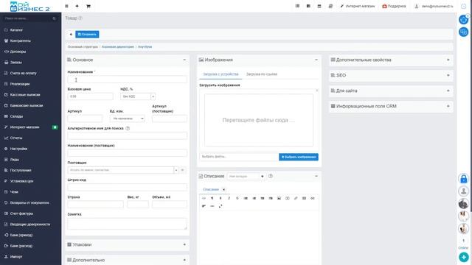Click the add button beside Поставщик field
This screenshot has width=472, height=265.
pos(182,170)
